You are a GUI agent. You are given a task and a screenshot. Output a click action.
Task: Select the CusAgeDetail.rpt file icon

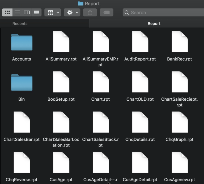pos(140,162)
